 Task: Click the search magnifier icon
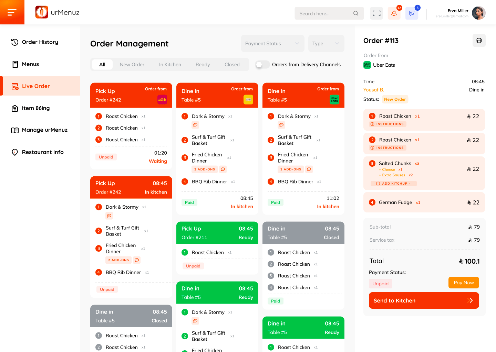(x=356, y=13)
